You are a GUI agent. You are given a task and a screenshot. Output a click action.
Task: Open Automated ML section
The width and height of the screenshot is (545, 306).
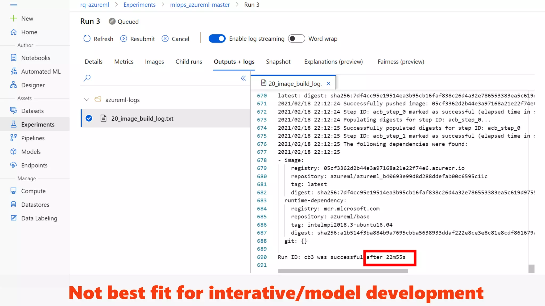41,71
